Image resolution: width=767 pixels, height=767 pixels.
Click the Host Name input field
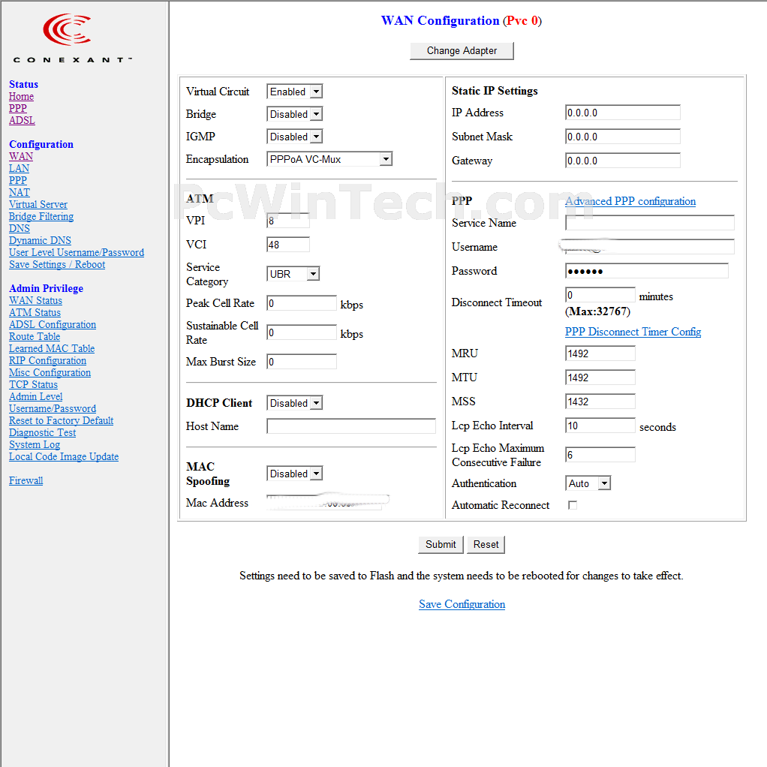tap(351, 426)
